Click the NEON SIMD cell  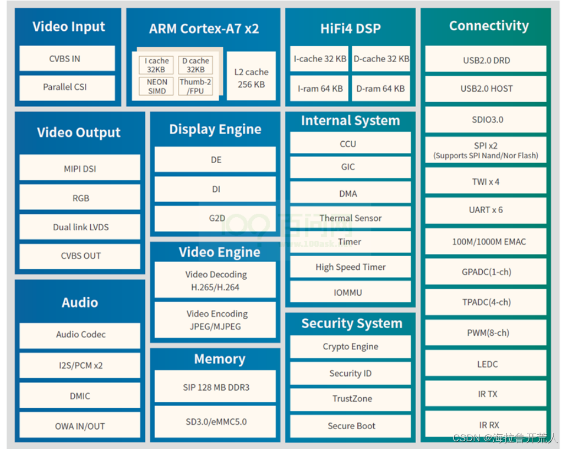click(x=156, y=86)
